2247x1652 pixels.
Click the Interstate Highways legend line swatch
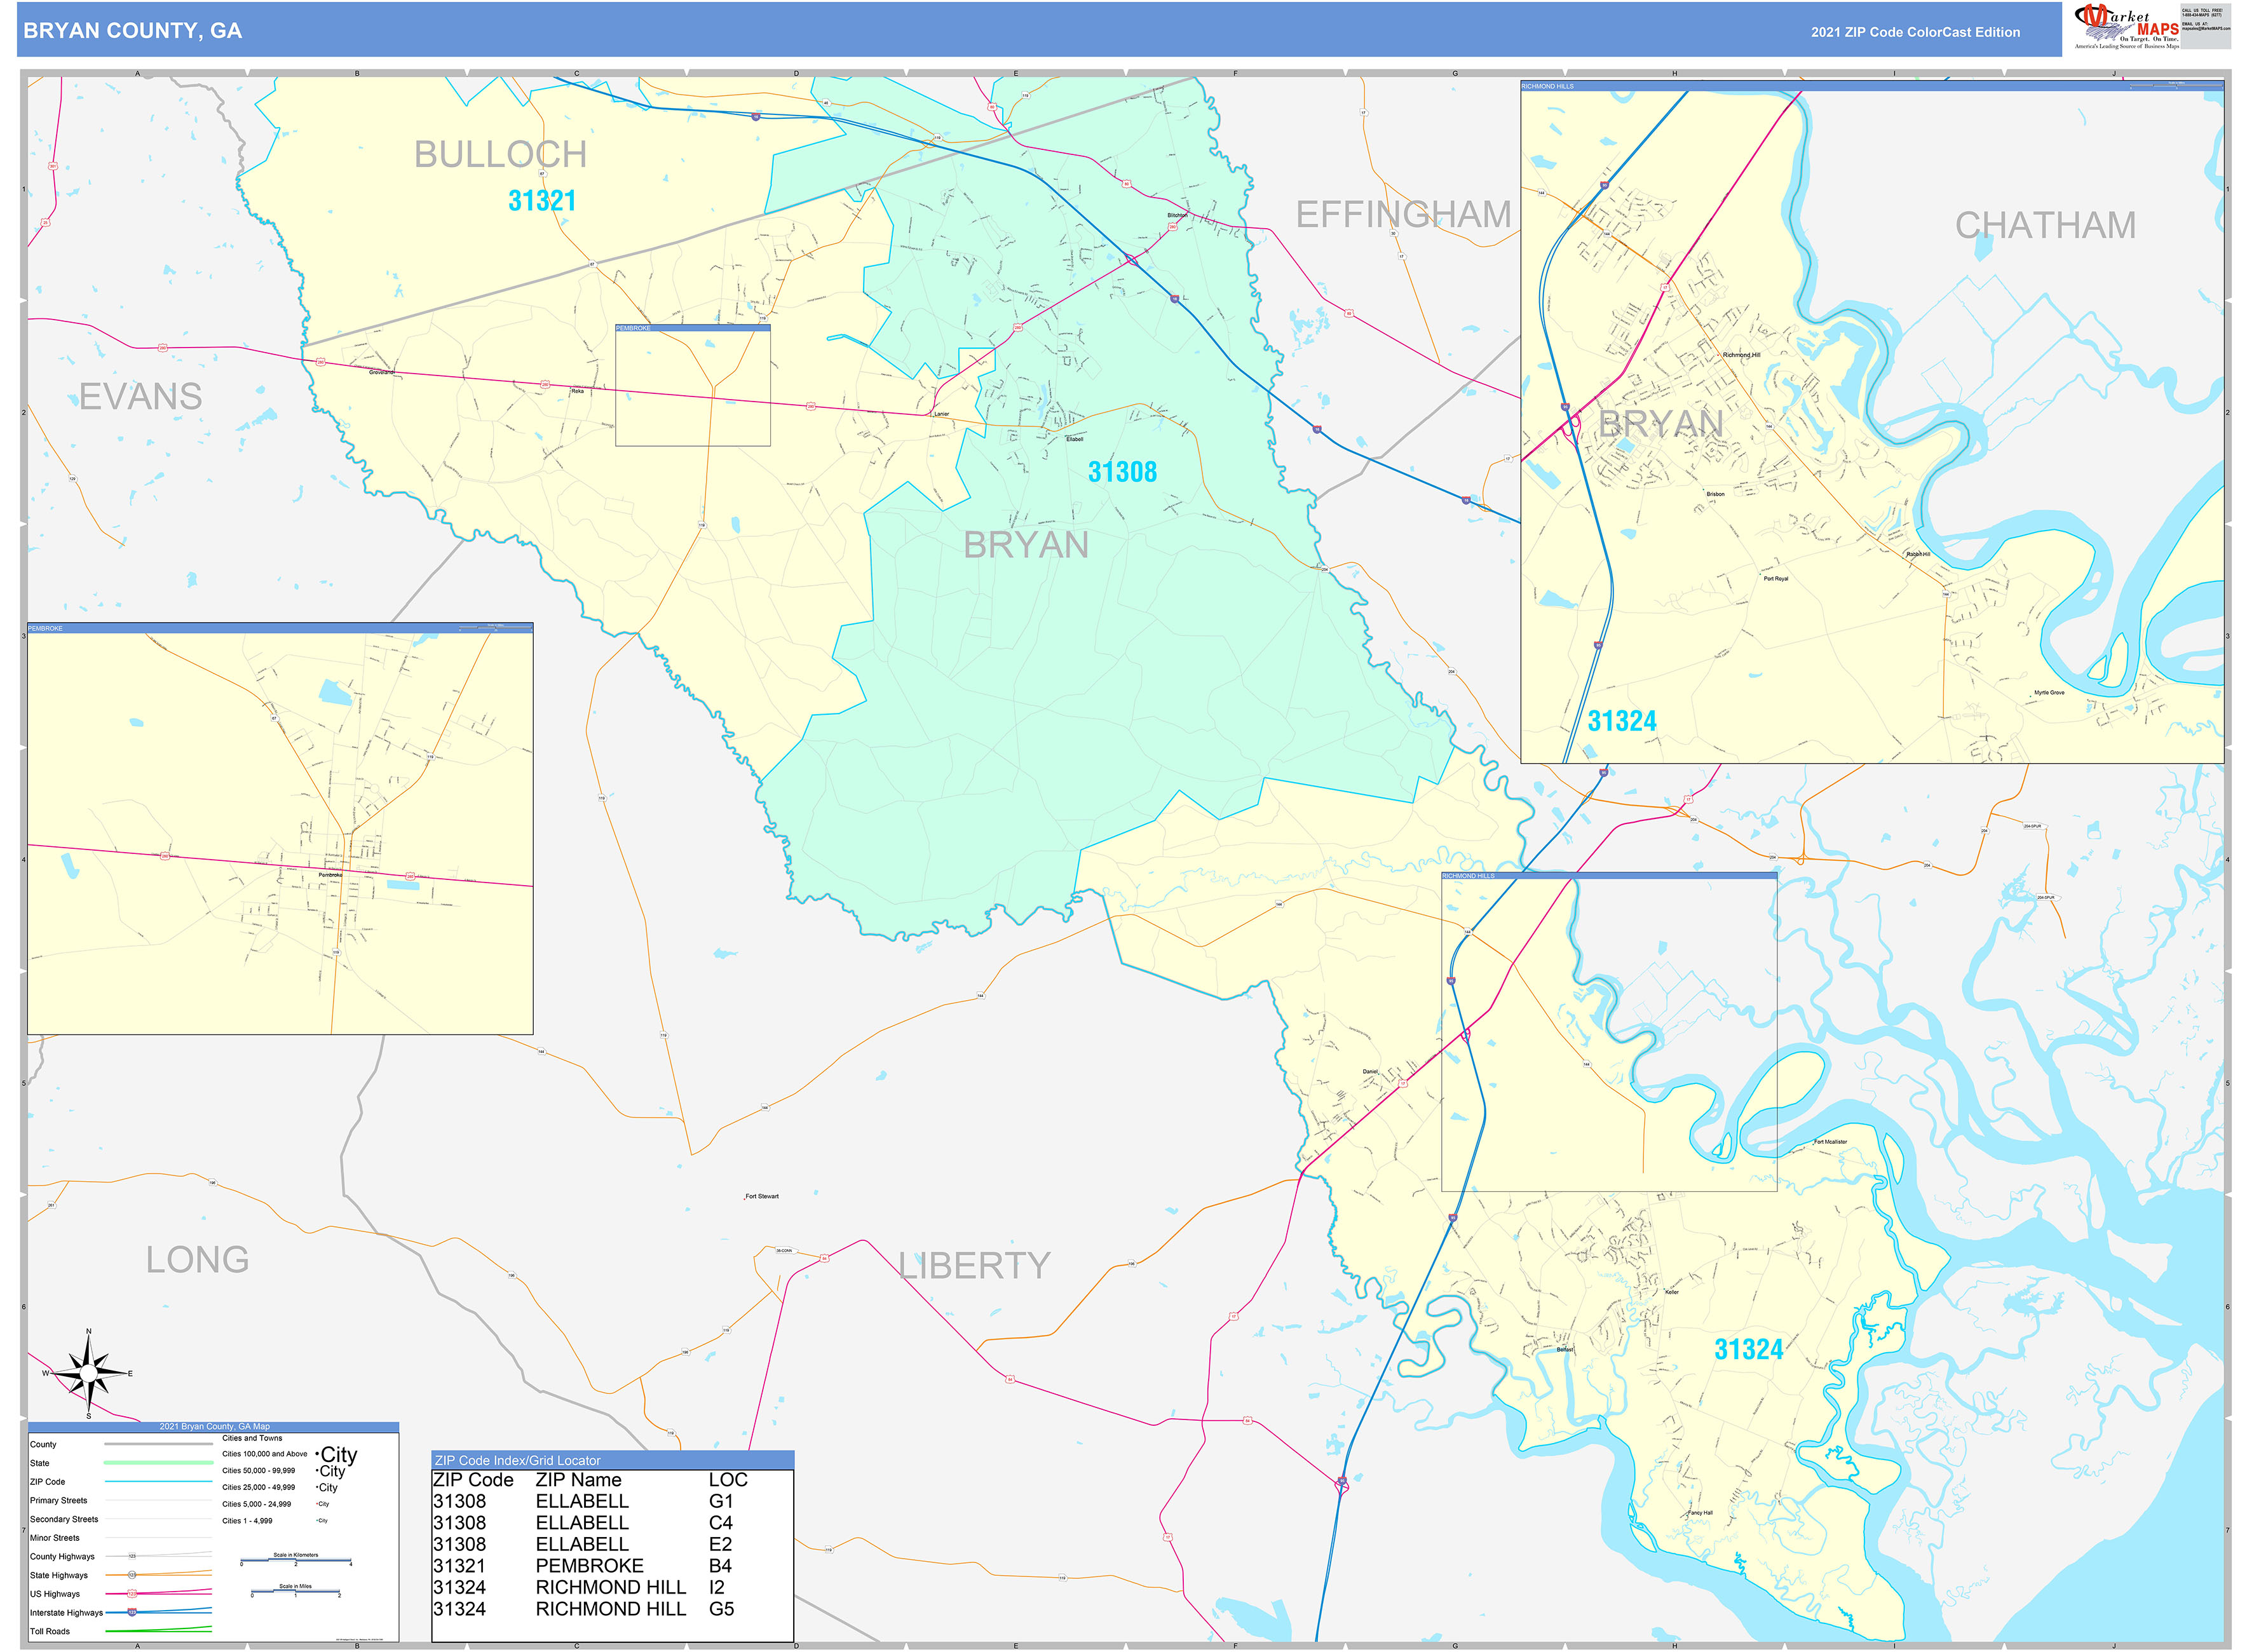point(159,1612)
